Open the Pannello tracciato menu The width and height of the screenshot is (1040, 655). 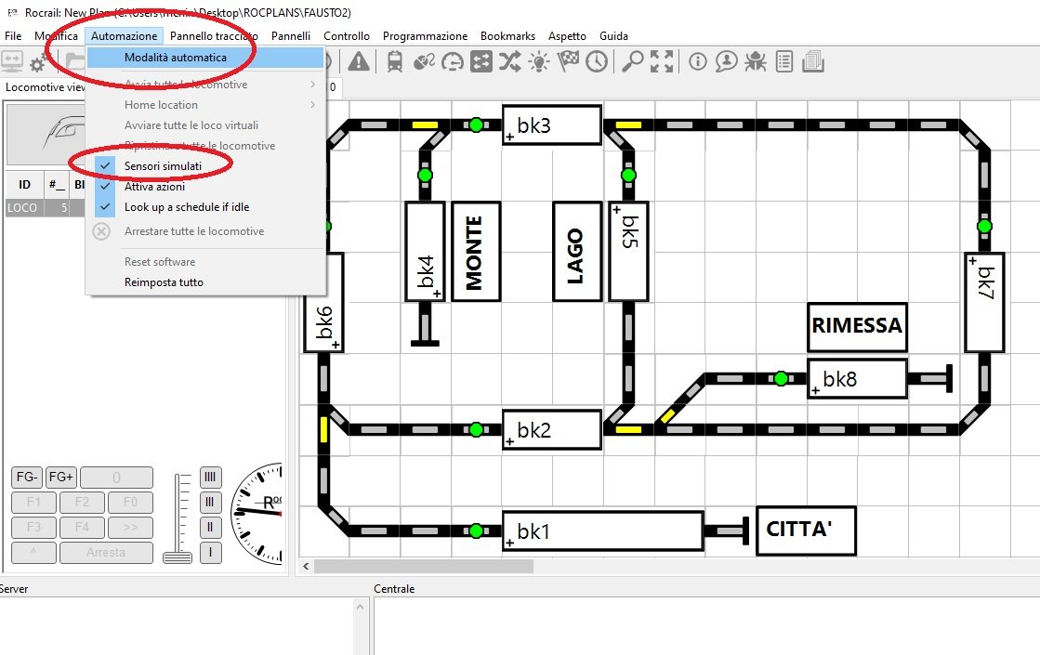[214, 35]
